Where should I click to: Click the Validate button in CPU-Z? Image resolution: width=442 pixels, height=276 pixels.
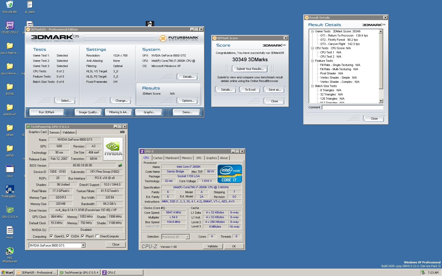pos(213,246)
